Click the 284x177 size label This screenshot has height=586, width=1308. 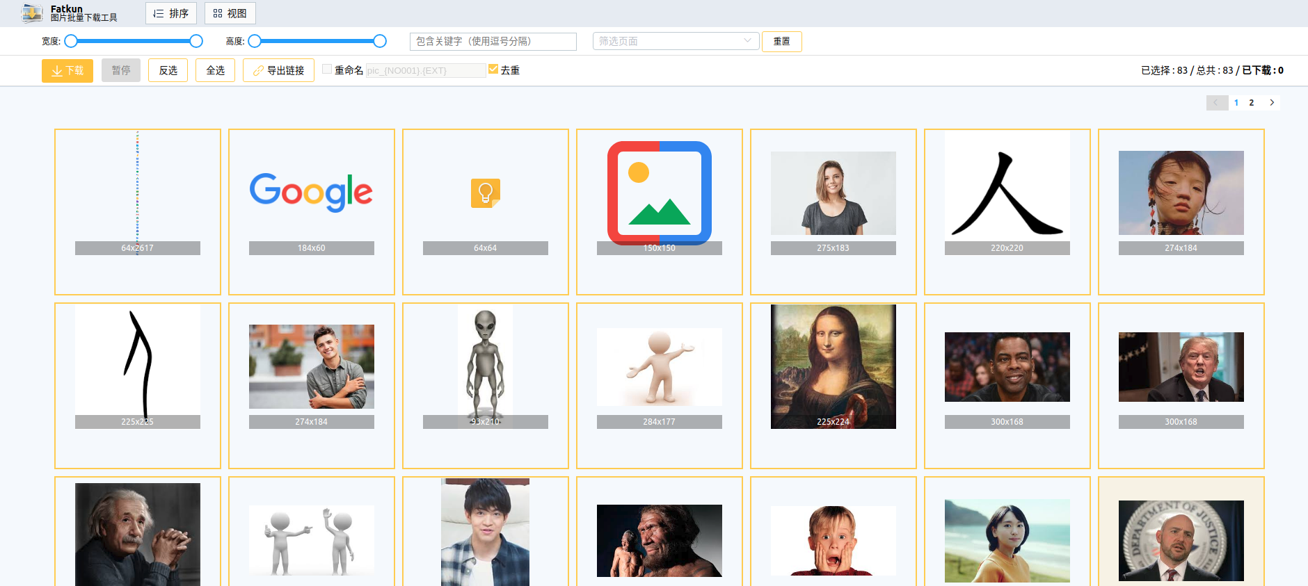click(660, 422)
